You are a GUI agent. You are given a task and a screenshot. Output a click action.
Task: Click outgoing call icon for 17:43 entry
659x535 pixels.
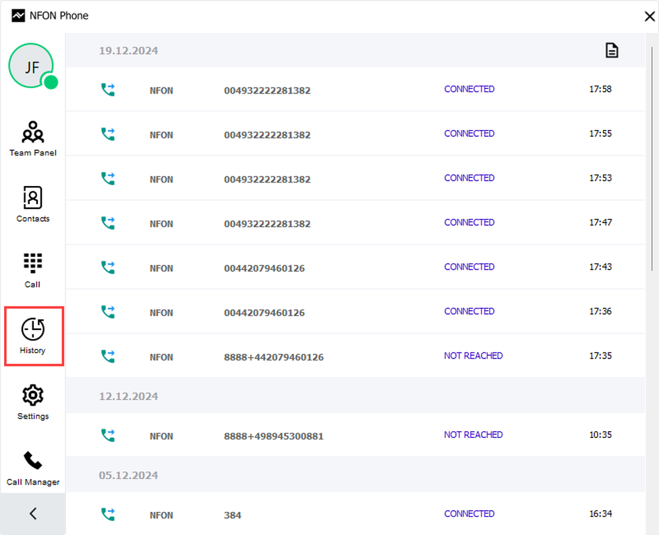pyautogui.click(x=108, y=267)
